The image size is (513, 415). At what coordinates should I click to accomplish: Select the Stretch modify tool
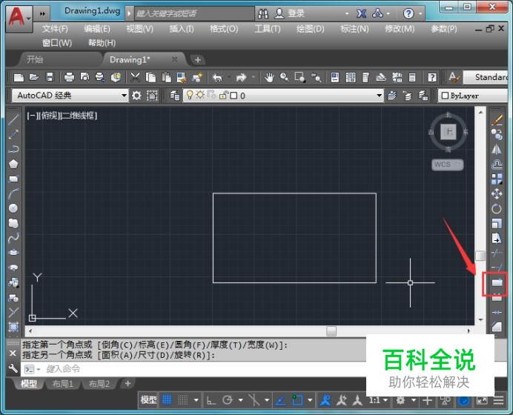[x=497, y=239]
